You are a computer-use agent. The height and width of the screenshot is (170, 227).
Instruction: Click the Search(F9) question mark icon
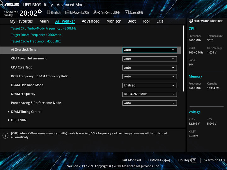(x=126, y=12)
